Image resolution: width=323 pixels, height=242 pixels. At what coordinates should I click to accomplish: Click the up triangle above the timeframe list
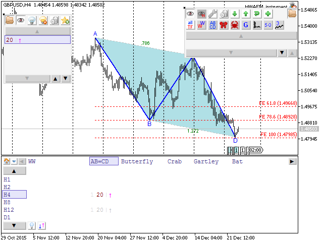point(15,171)
